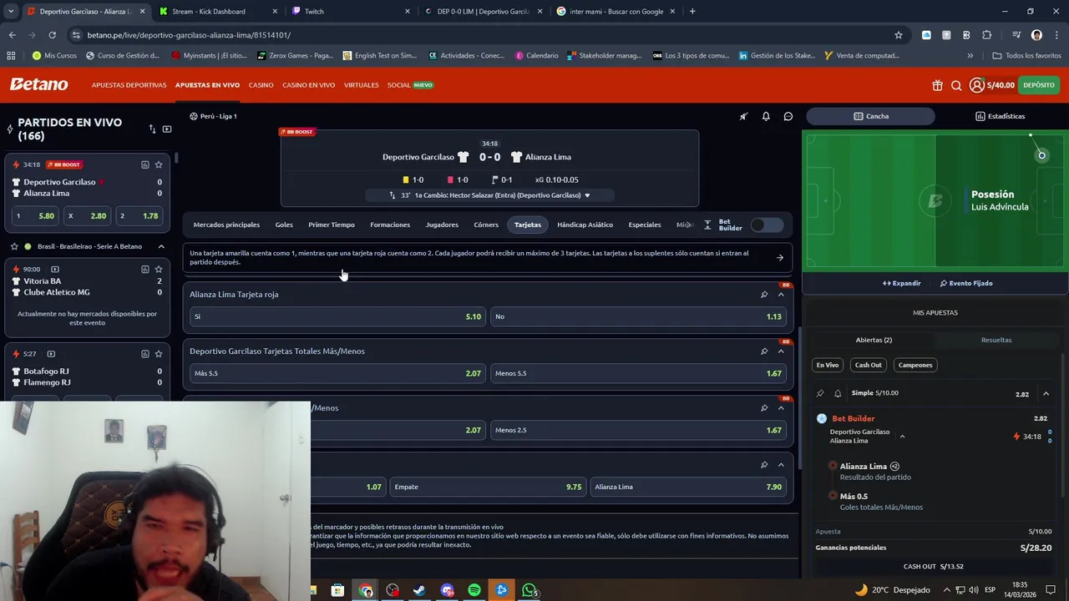Image resolution: width=1069 pixels, height=601 pixels.
Task: Open stats icon for Botafogo RJ match
Action: 145,354
